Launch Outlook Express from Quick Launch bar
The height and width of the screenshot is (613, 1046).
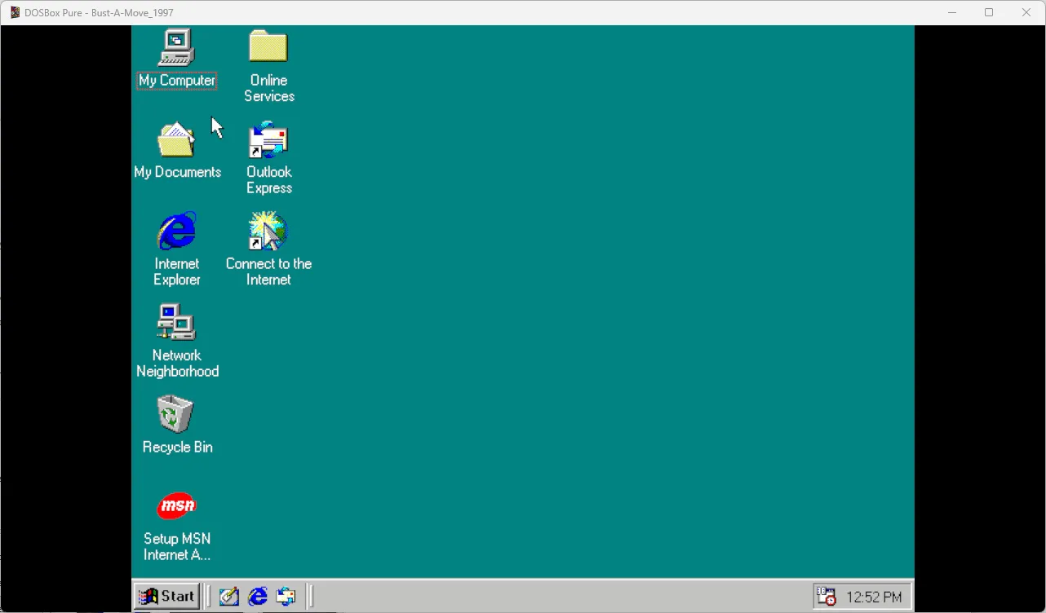pyautogui.click(x=286, y=597)
